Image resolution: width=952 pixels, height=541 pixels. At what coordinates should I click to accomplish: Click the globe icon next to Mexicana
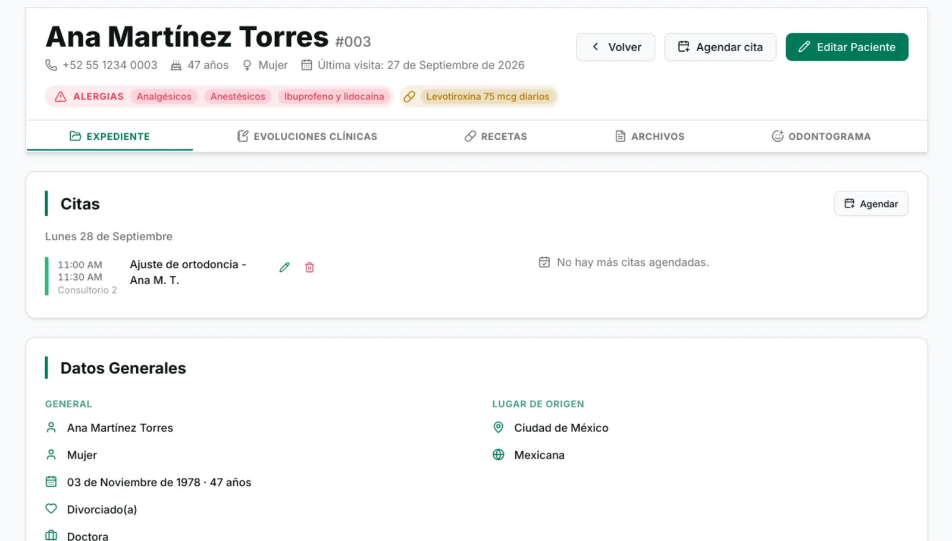click(x=499, y=455)
